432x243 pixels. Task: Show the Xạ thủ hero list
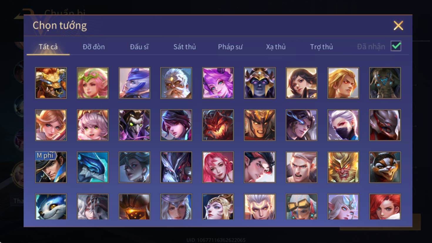point(276,47)
